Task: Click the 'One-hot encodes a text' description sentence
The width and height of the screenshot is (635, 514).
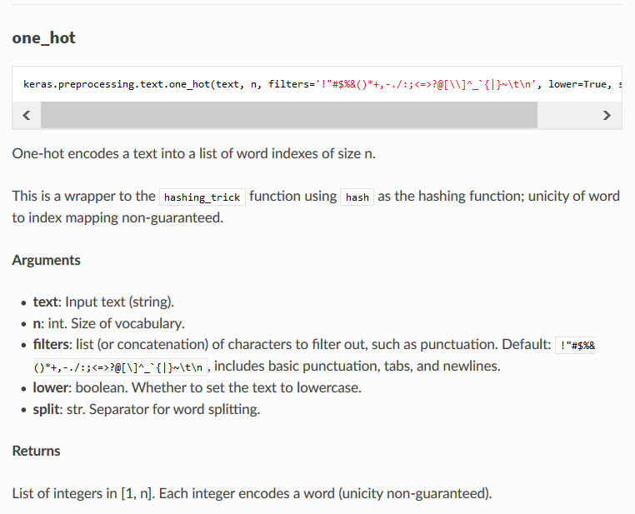Action: [193, 154]
